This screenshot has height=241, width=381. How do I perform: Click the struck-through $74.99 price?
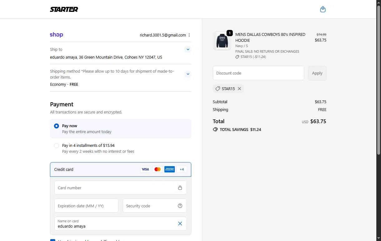tap(321, 35)
